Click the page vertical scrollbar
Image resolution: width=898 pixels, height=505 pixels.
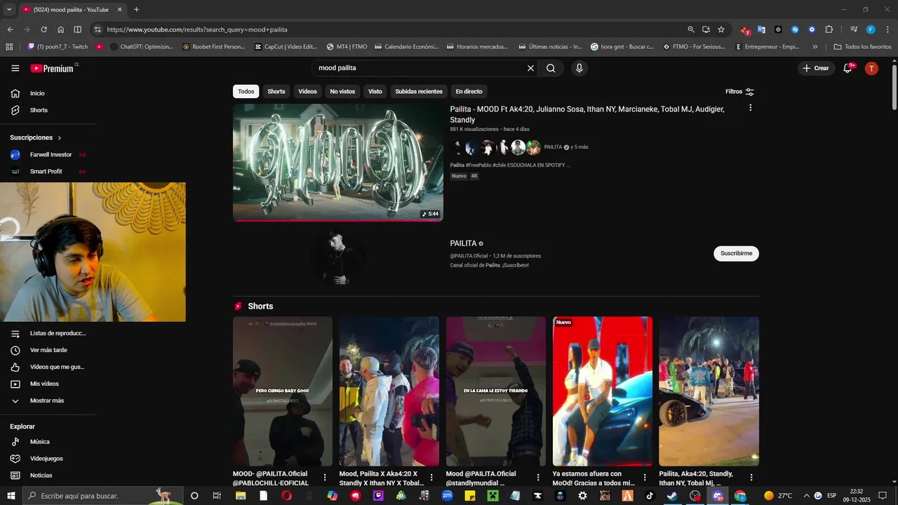[x=894, y=88]
